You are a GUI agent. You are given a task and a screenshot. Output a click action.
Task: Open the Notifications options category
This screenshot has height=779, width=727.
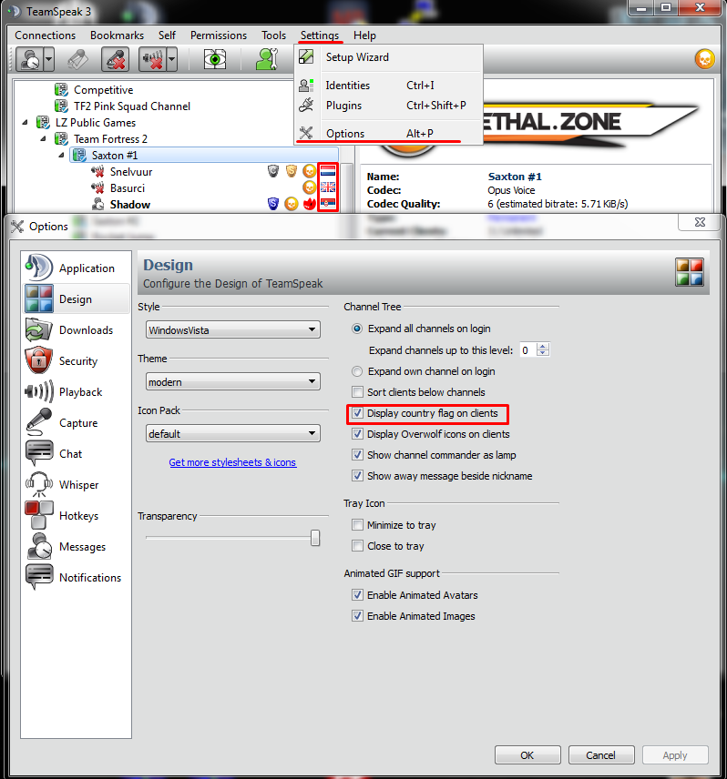[77, 577]
